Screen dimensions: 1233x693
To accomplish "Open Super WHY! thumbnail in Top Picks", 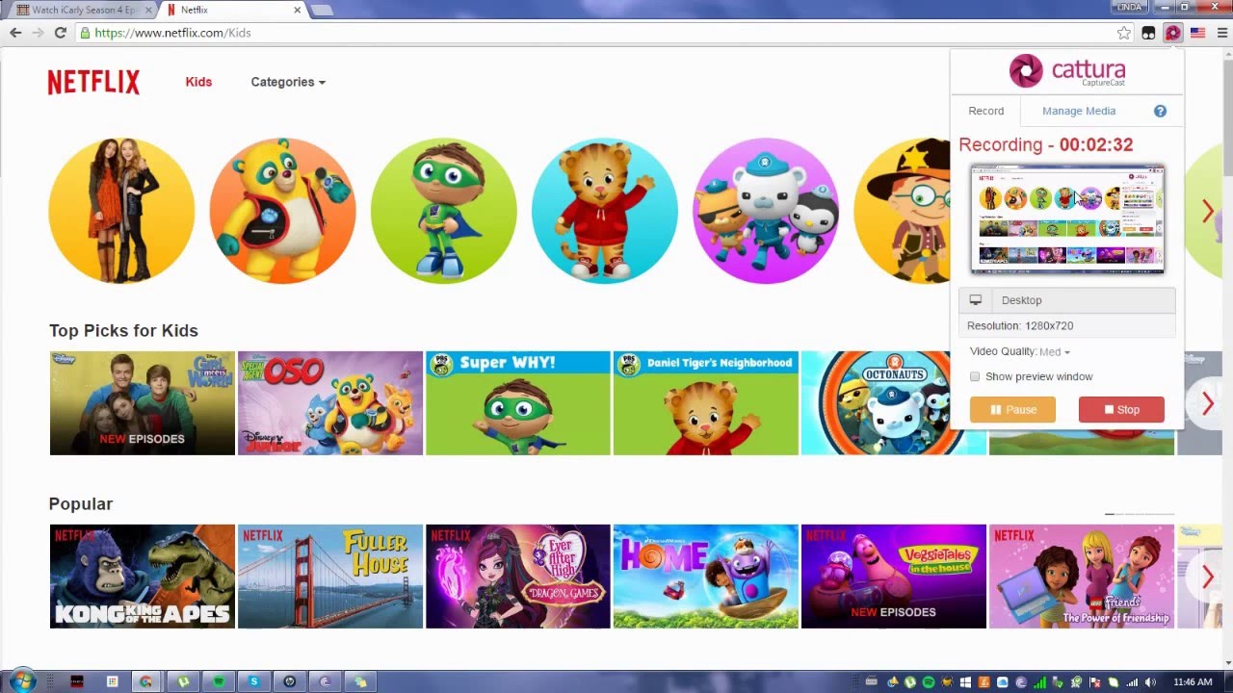I will (518, 403).
